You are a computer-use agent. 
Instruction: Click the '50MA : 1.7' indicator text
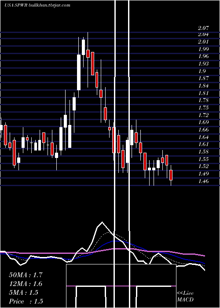pos(26,275)
